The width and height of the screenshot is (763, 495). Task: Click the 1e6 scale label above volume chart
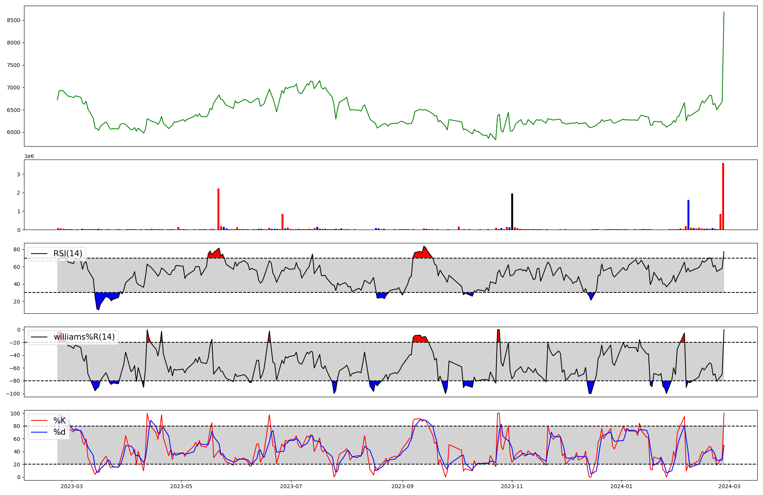[29, 156]
